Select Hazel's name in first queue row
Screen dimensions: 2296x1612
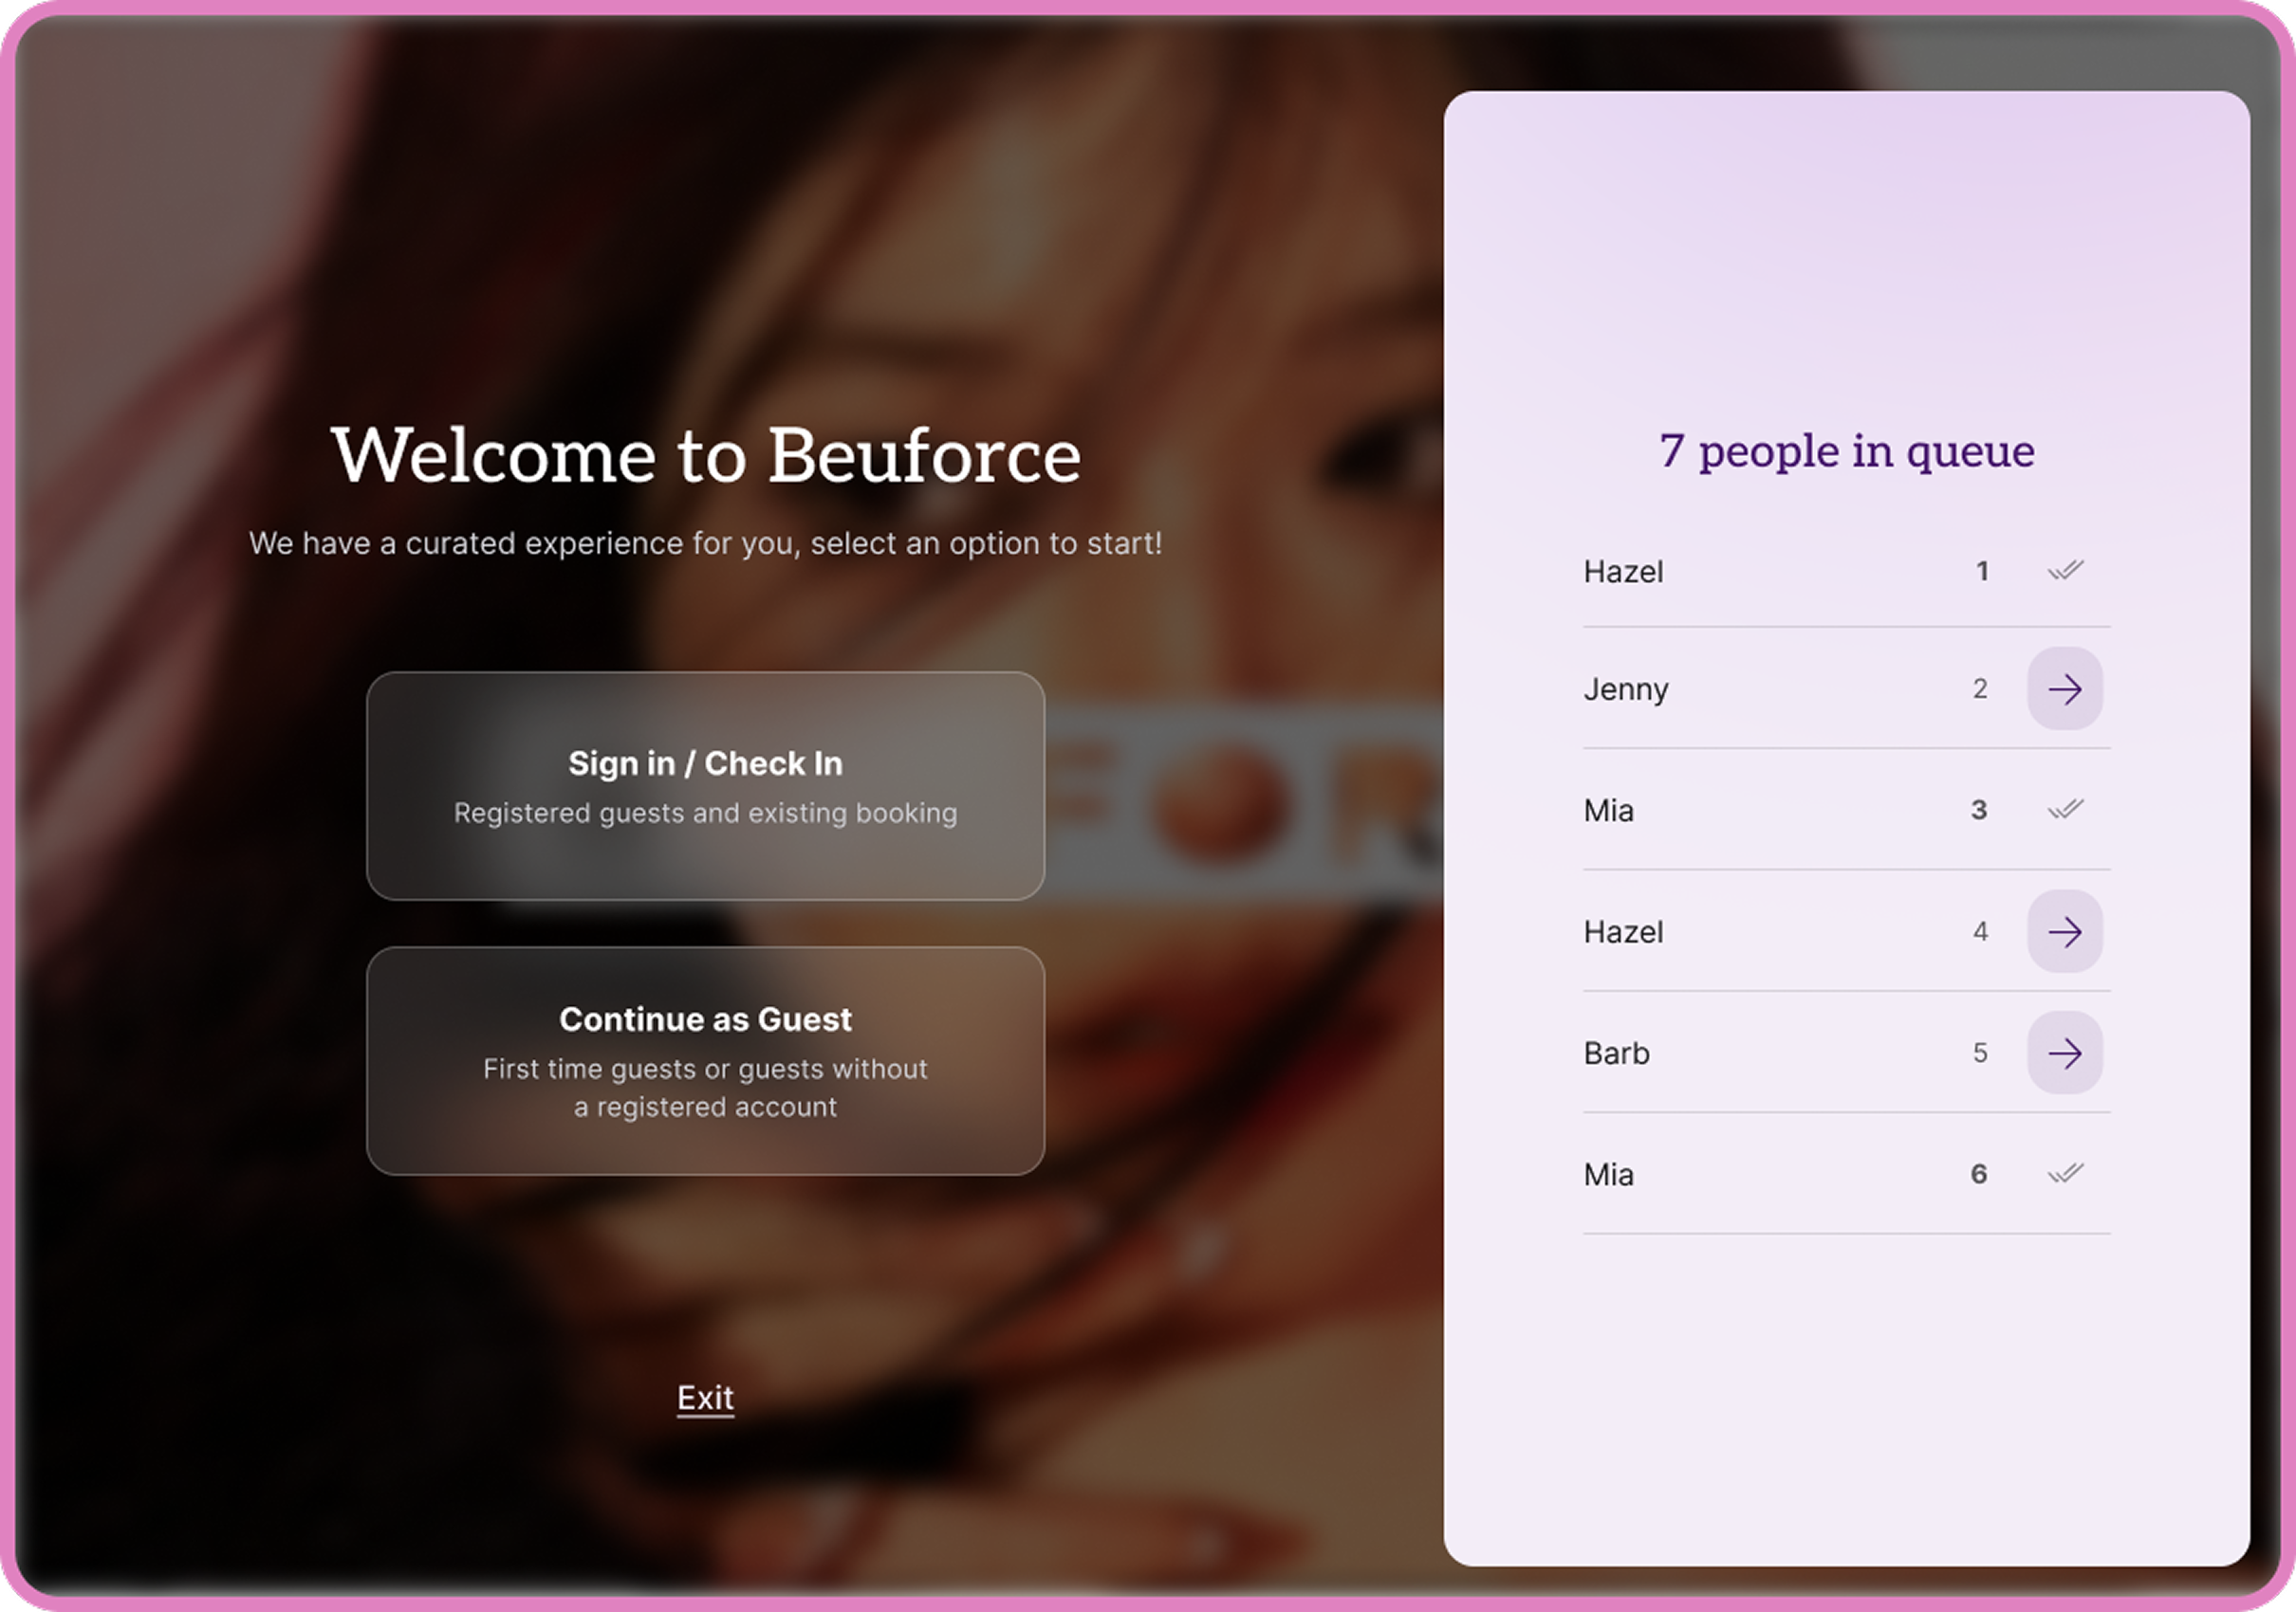1623,572
